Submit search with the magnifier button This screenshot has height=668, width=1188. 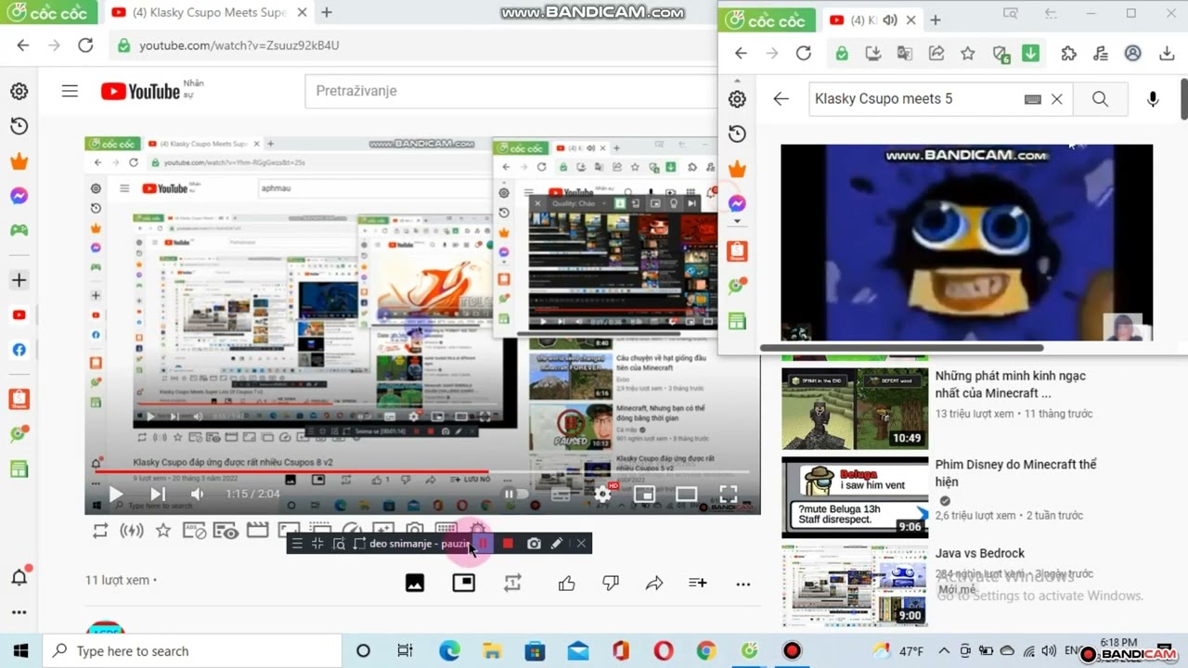coord(1100,99)
